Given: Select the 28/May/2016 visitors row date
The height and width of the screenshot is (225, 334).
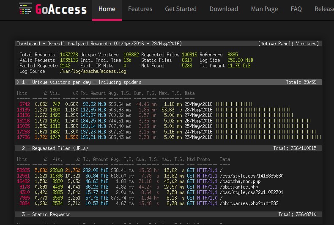Looking at the screenshot, I should [198, 110].
